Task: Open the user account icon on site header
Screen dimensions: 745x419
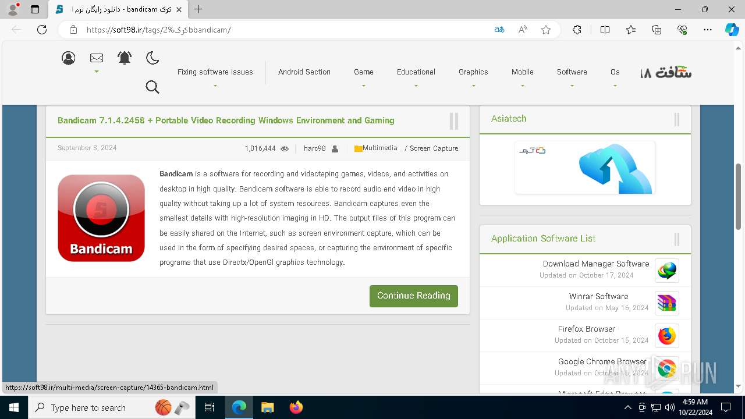Action: (x=69, y=58)
